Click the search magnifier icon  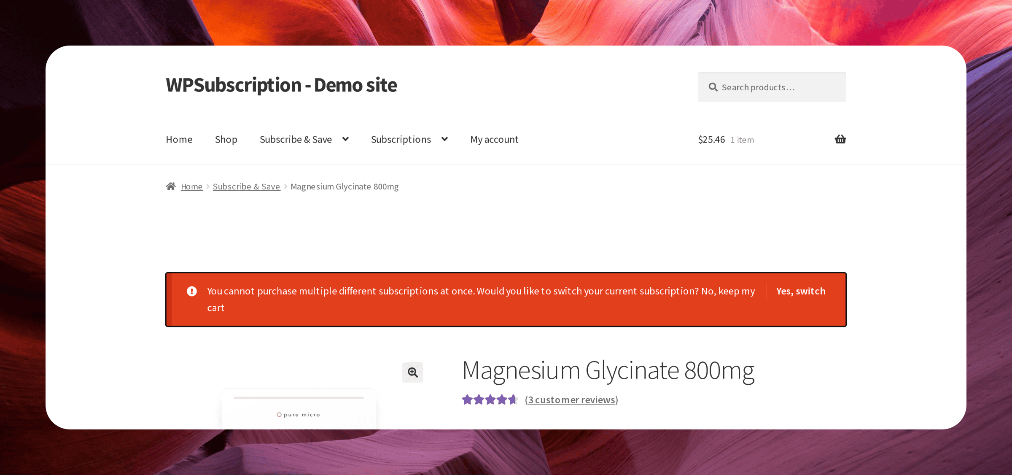713,87
